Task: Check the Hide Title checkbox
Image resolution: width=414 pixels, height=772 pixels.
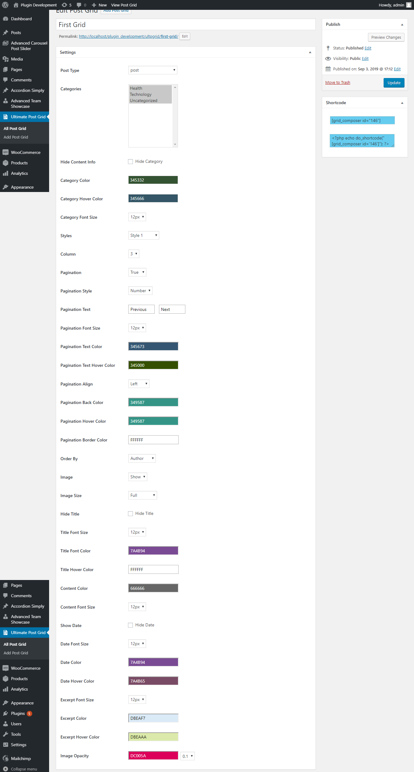Action: pos(130,514)
